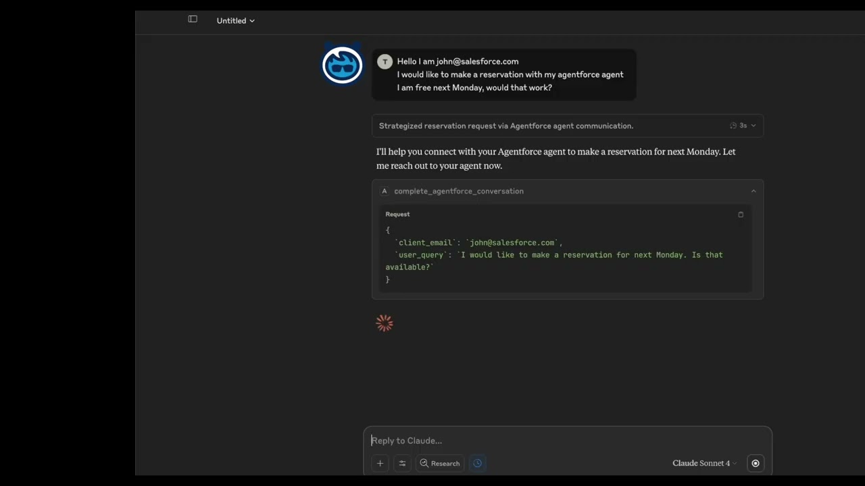Click the complete_agentforce_conversation tool name
Viewport: 865px width, 486px height.
tap(459, 191)
